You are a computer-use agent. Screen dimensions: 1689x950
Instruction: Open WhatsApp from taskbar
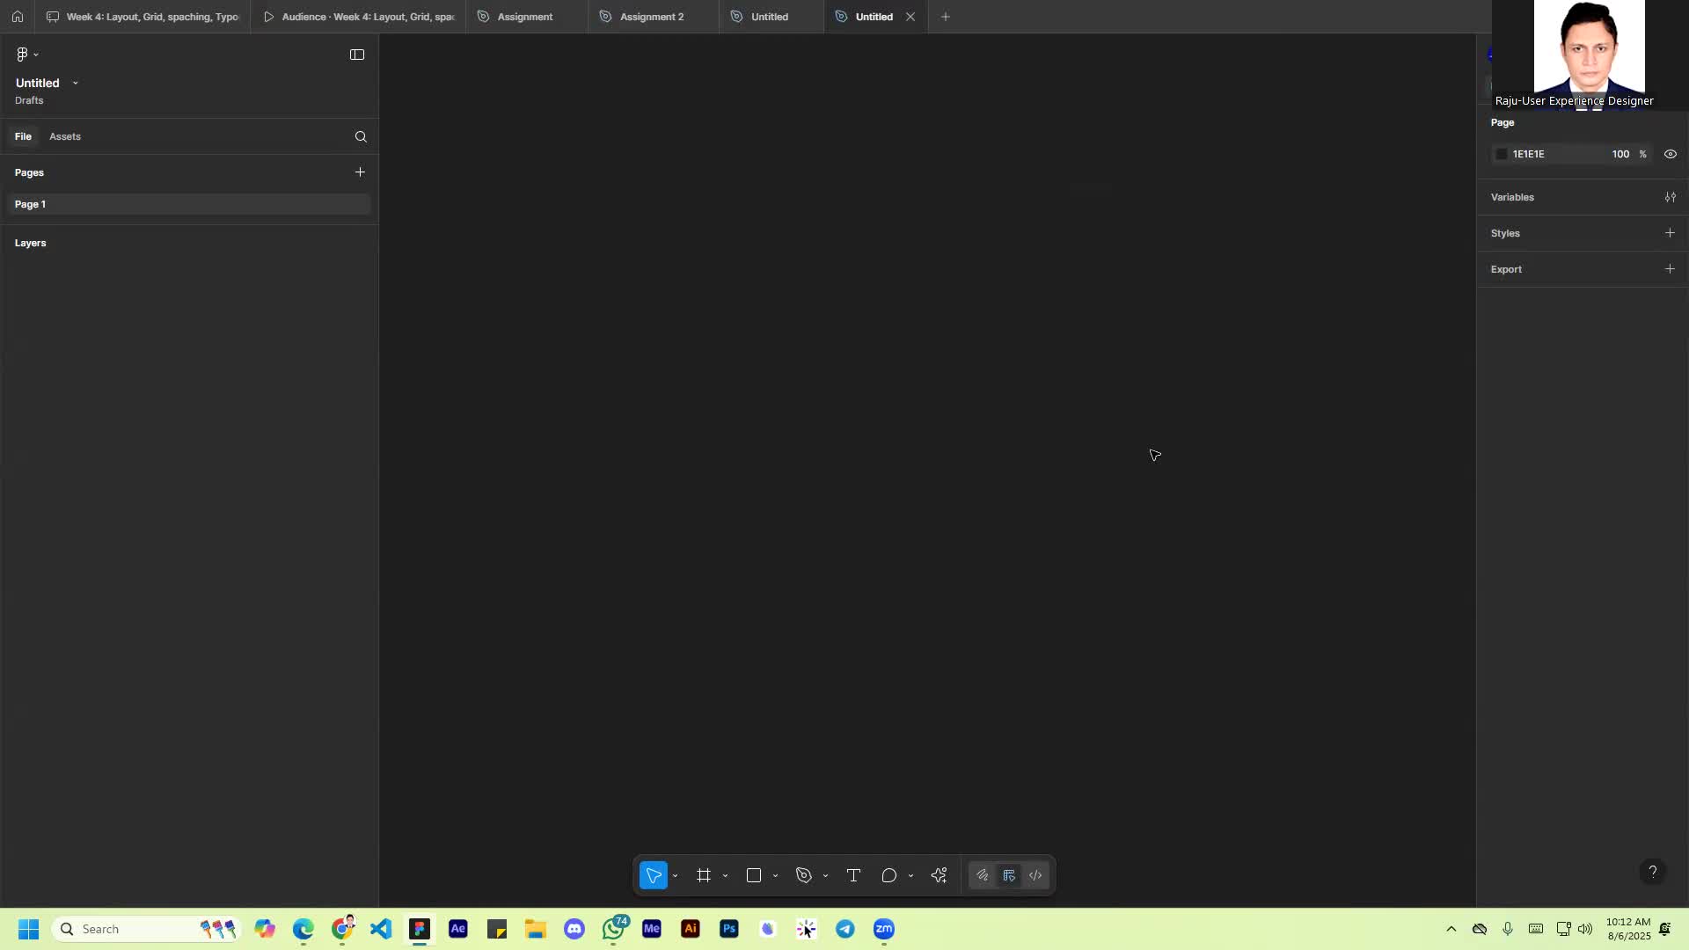coord(613,929)
